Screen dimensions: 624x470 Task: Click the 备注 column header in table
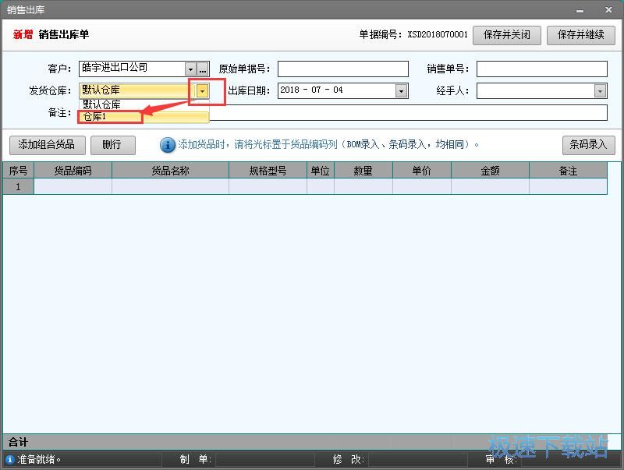tap(569, 171)
